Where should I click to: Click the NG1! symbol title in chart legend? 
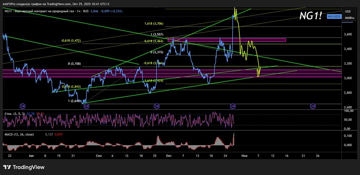tap(7, 11)
